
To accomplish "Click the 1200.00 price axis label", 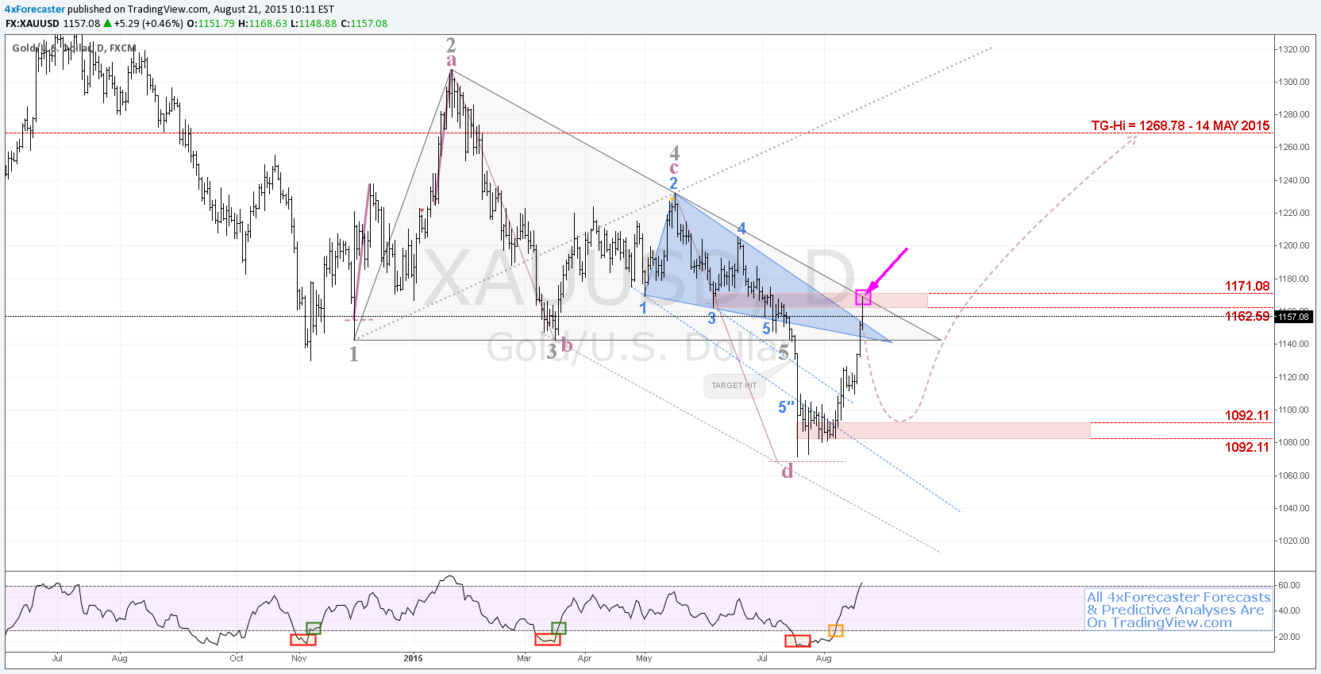I will [x=1294, y=245].
